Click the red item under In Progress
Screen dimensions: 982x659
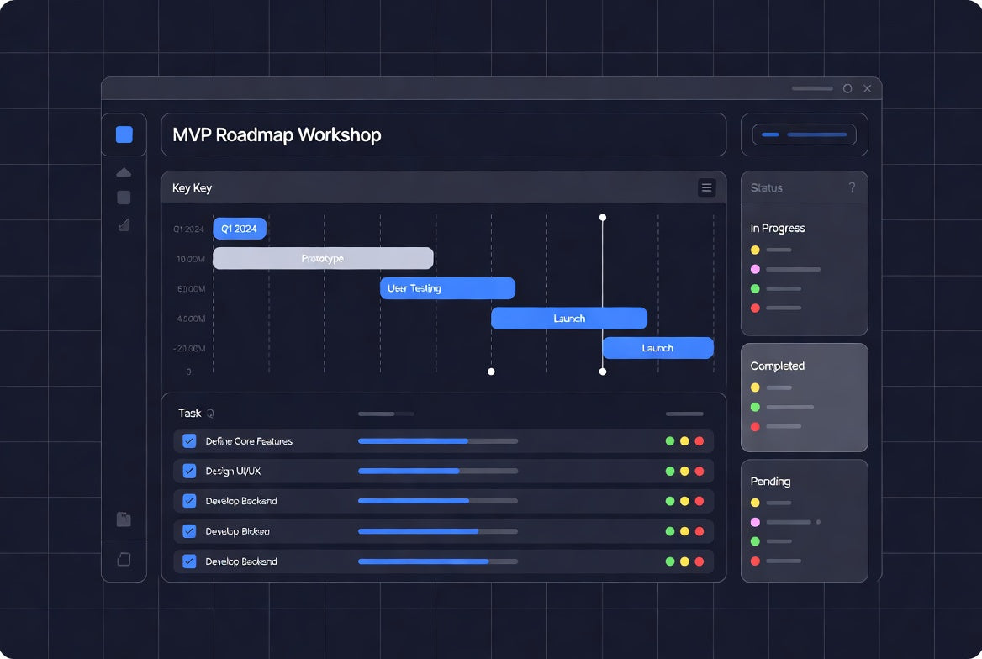pyautogui.click(x=776, y=308)
